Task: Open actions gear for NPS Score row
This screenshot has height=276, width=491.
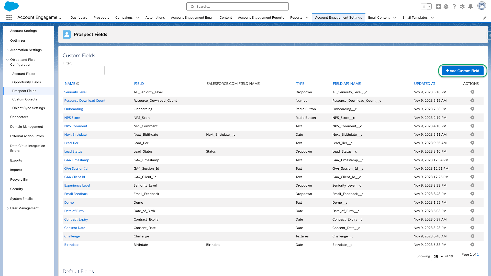Action: pyautogui.click(x=472, y=118)
